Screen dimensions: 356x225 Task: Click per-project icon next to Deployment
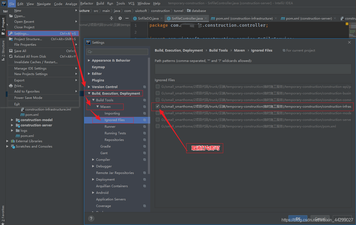pyautogui.click(x=144, y=179)
